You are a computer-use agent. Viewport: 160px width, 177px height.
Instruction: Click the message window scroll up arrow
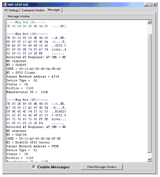coord(149,22)
